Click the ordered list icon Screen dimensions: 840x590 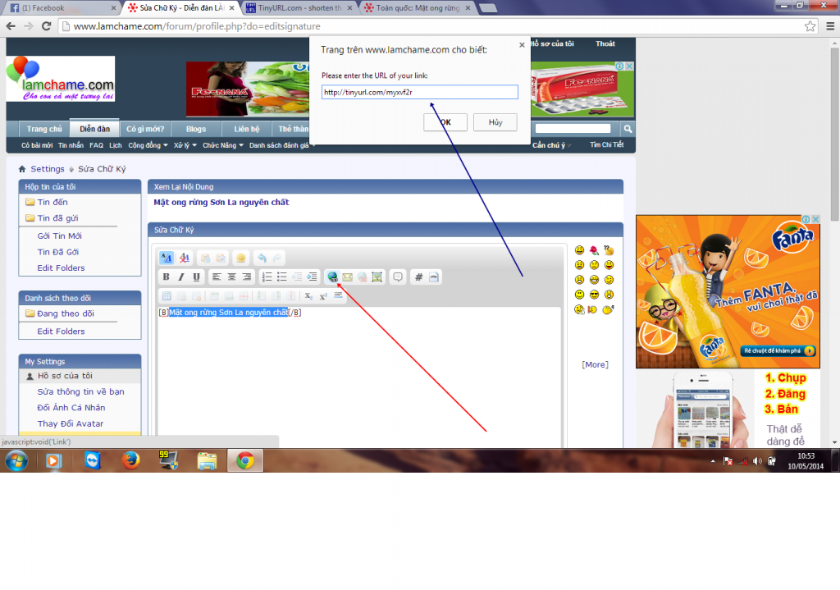point(267,277)
